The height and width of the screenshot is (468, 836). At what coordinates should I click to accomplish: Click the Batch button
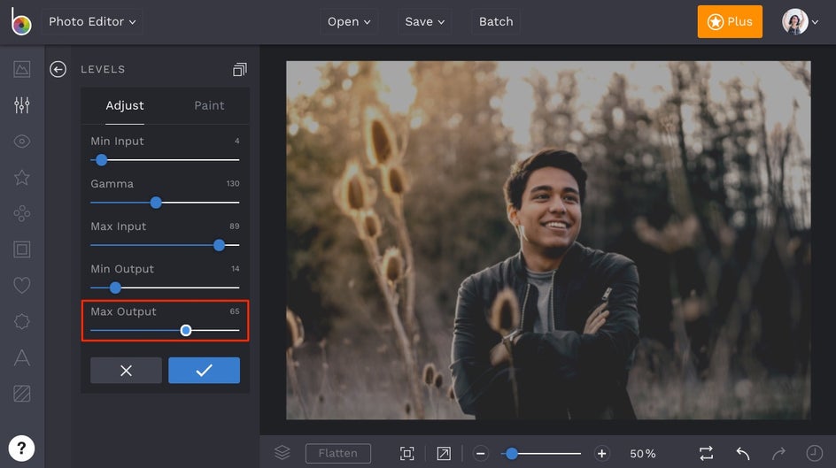click(x=496, y=21)
